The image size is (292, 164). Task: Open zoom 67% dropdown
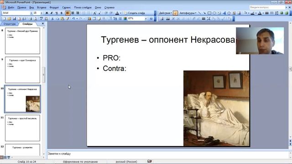(146, 19)
